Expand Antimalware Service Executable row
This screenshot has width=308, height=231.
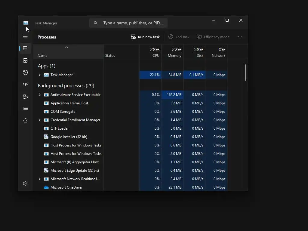tap(39, 95)
